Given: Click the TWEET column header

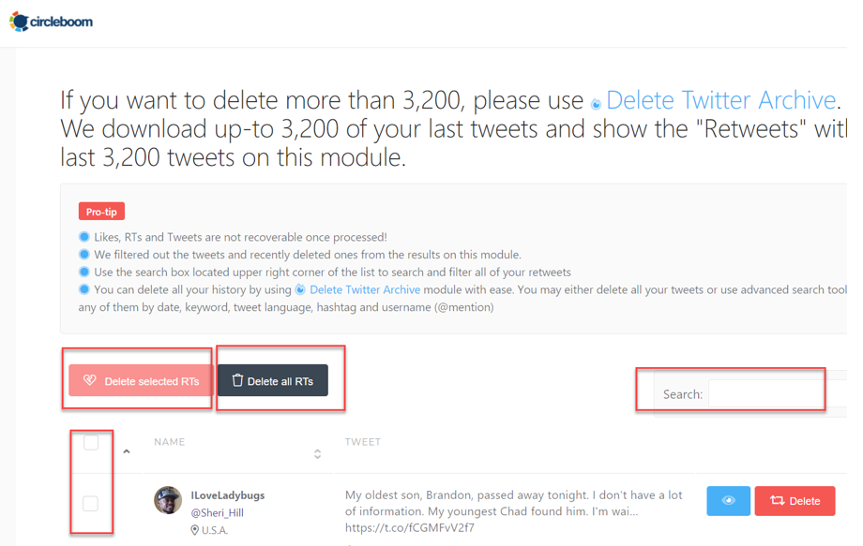Looking at the screenshot, I should pyautogui.click(x=363, y=442).
